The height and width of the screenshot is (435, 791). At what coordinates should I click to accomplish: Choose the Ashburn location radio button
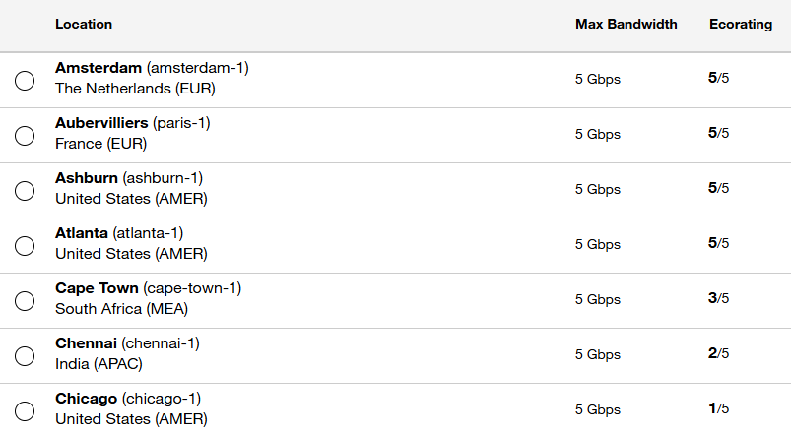[x=25, y=191]
